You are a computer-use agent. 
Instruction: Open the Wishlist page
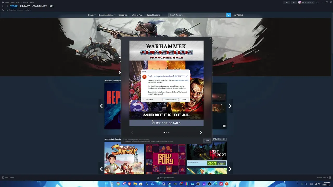click(238, 15)
